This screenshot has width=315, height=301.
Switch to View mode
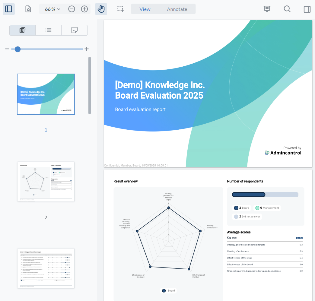145,9
